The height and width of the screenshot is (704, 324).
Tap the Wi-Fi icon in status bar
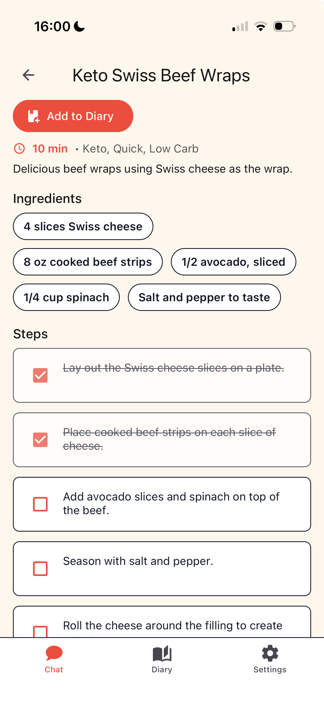pyautogui.click(x=261, y=26)
